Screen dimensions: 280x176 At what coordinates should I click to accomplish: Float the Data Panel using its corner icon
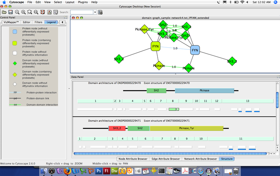coord(278,77)
